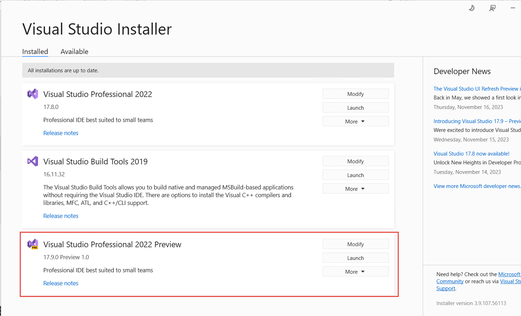
Task: Open Release notes for Build Tools 2019
Action: coord(61,216)
